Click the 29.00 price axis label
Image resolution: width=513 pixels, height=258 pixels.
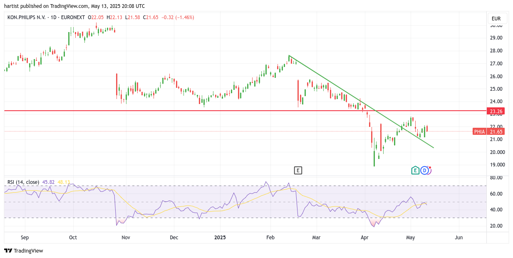tap(496, 38)
